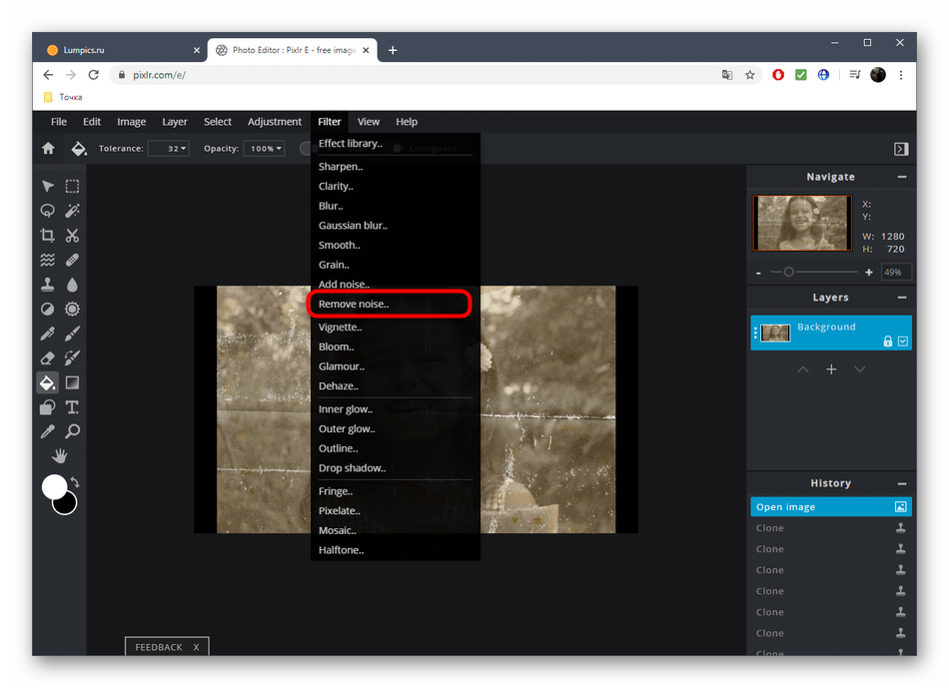Toggle Background layer visibility checkbox
949x688 pixels.
click(903, 342)
